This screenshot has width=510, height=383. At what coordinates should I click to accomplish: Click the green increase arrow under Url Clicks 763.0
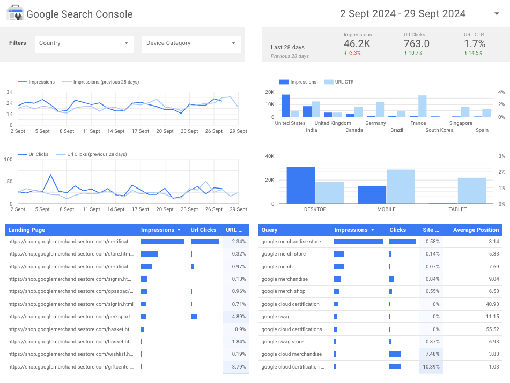[x=405, y=53]
